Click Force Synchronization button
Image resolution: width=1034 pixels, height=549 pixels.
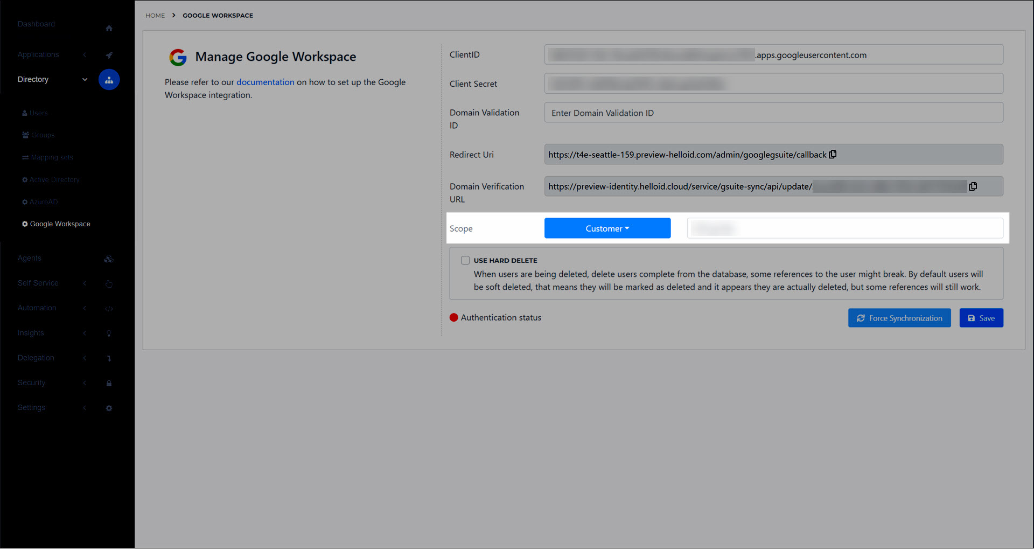coord(899,318)
